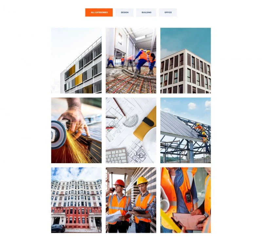View the beige office building under blue sky

[x=185, y=60]
